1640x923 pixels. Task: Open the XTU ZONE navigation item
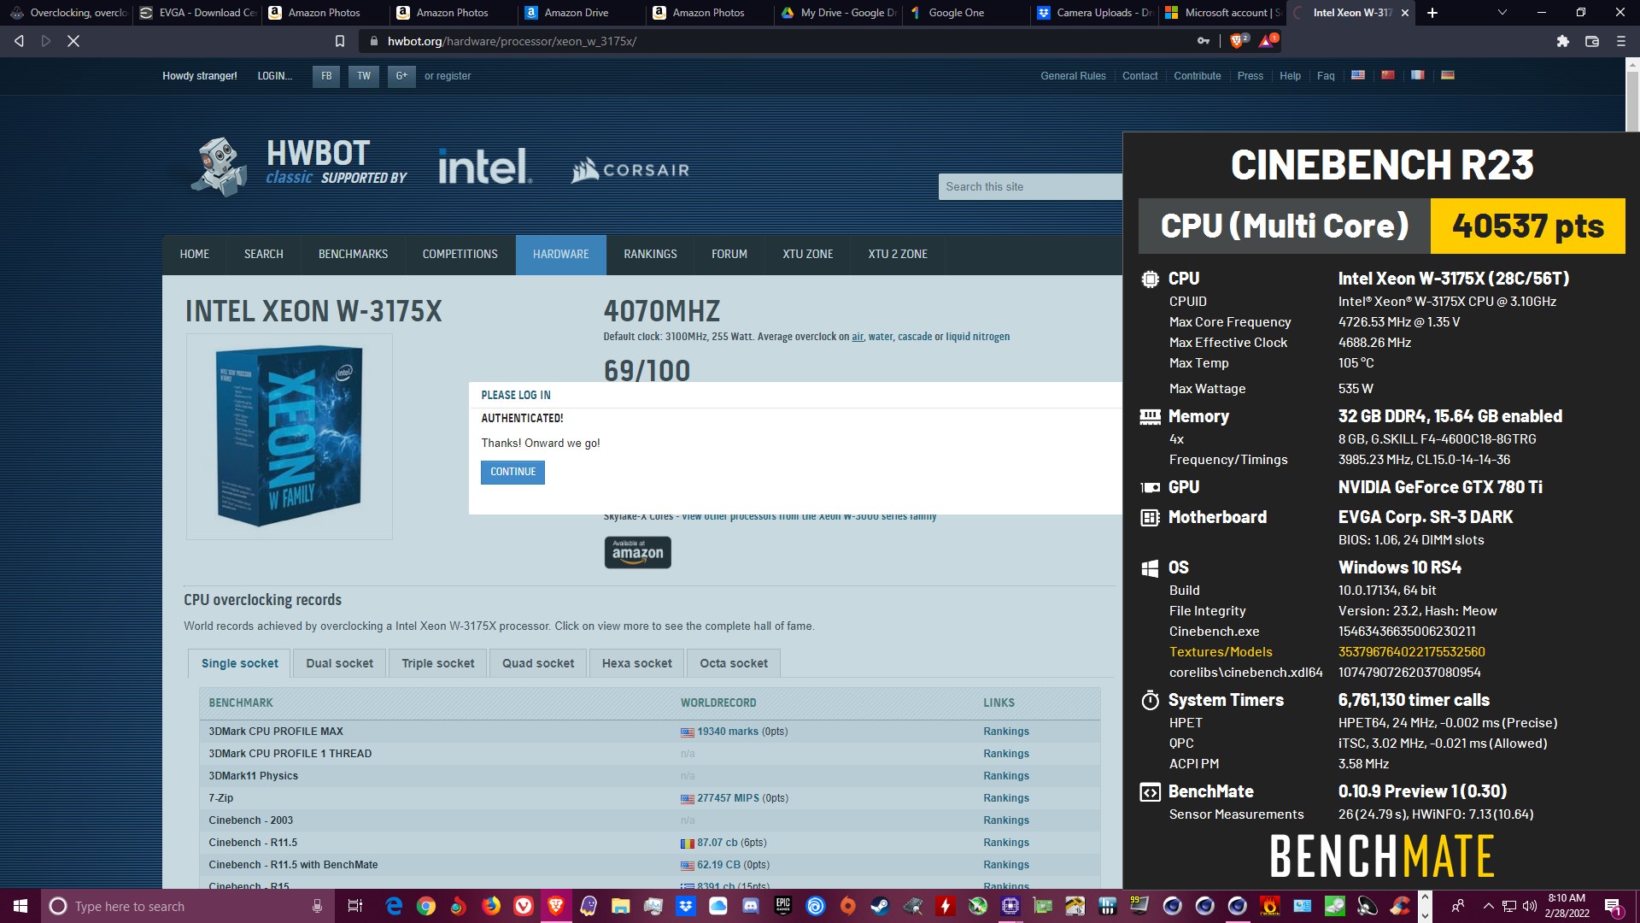tap(808, 255)
